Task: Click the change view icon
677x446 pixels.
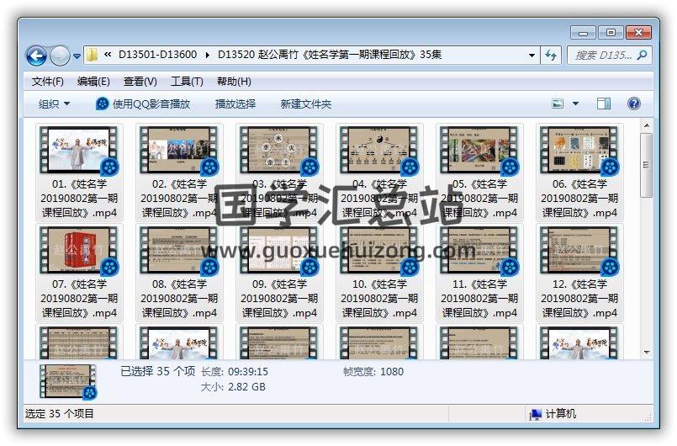Action: point(558,104)
